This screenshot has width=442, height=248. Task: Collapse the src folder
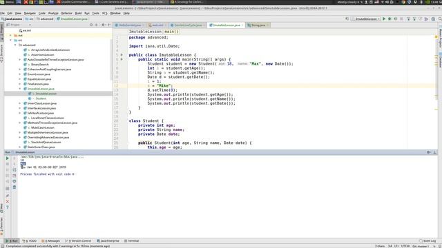pos(11,40)
